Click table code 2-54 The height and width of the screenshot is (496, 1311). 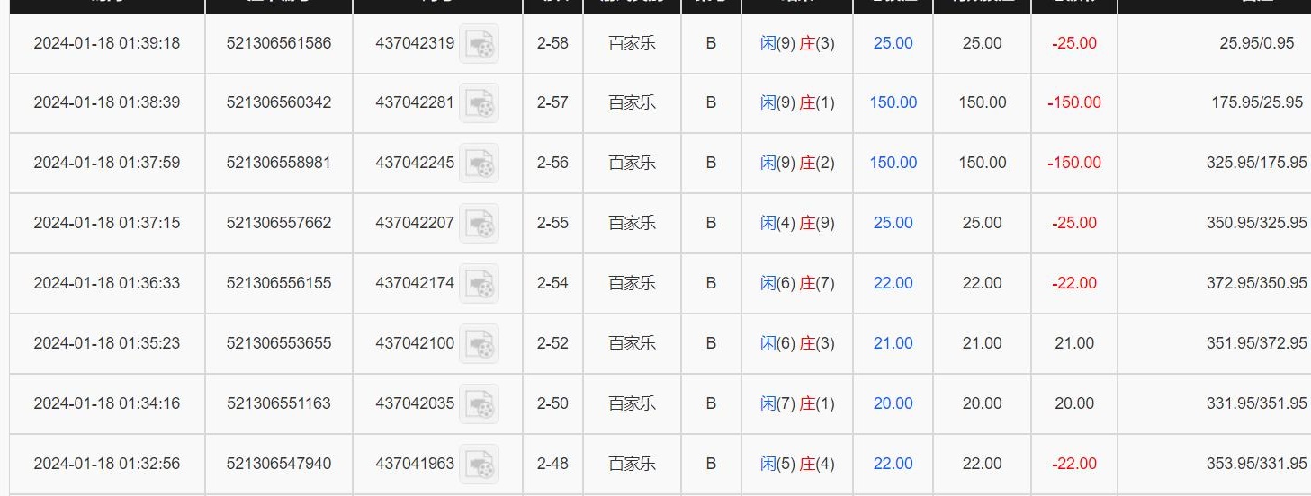[x=552, y=283]
